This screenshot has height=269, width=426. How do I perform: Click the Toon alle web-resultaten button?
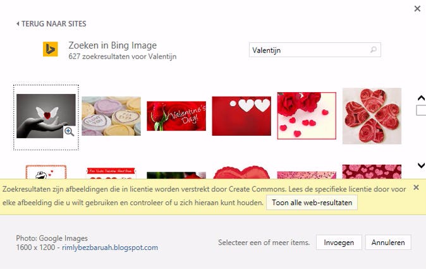click(312, 203)
